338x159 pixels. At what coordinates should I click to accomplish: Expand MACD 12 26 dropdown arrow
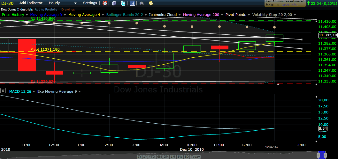(x=34, y=91)
